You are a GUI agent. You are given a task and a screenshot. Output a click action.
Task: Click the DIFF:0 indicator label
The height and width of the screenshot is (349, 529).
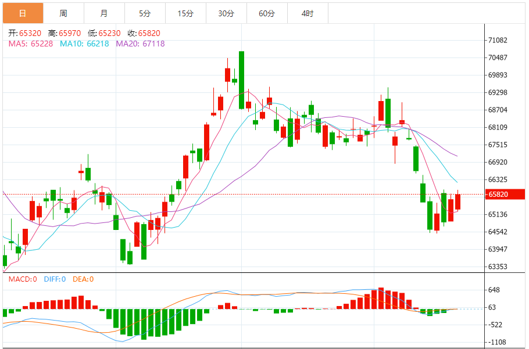pyautogui.click(x=55, y=279)
